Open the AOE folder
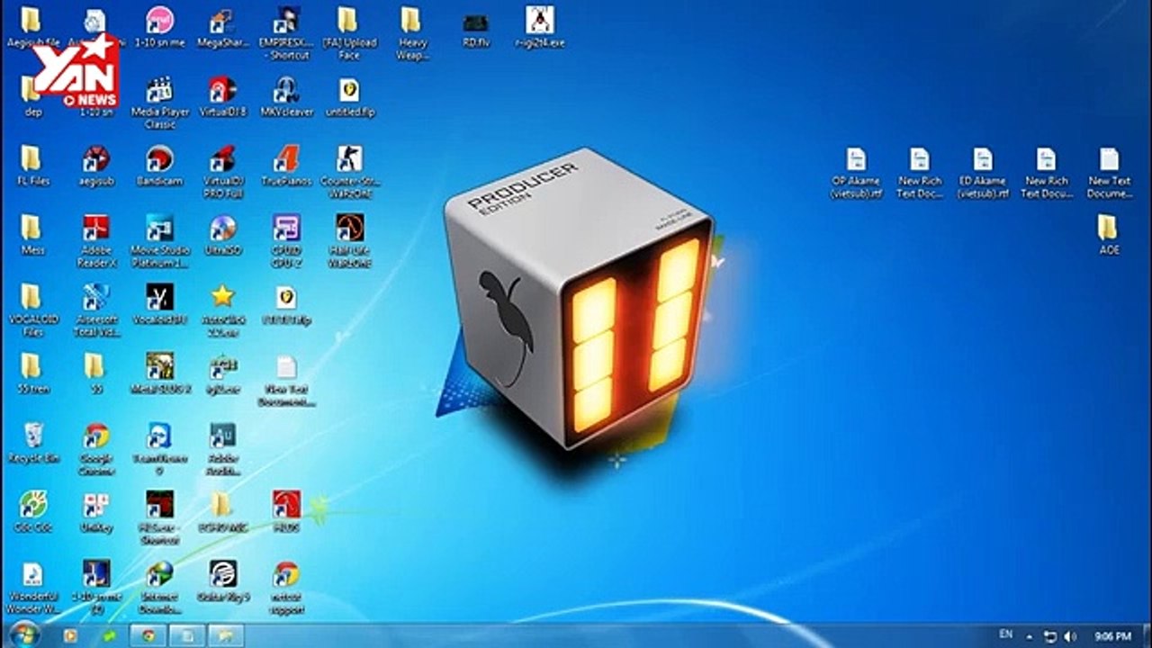The image size is (1152, 648). pos(1109,234)
